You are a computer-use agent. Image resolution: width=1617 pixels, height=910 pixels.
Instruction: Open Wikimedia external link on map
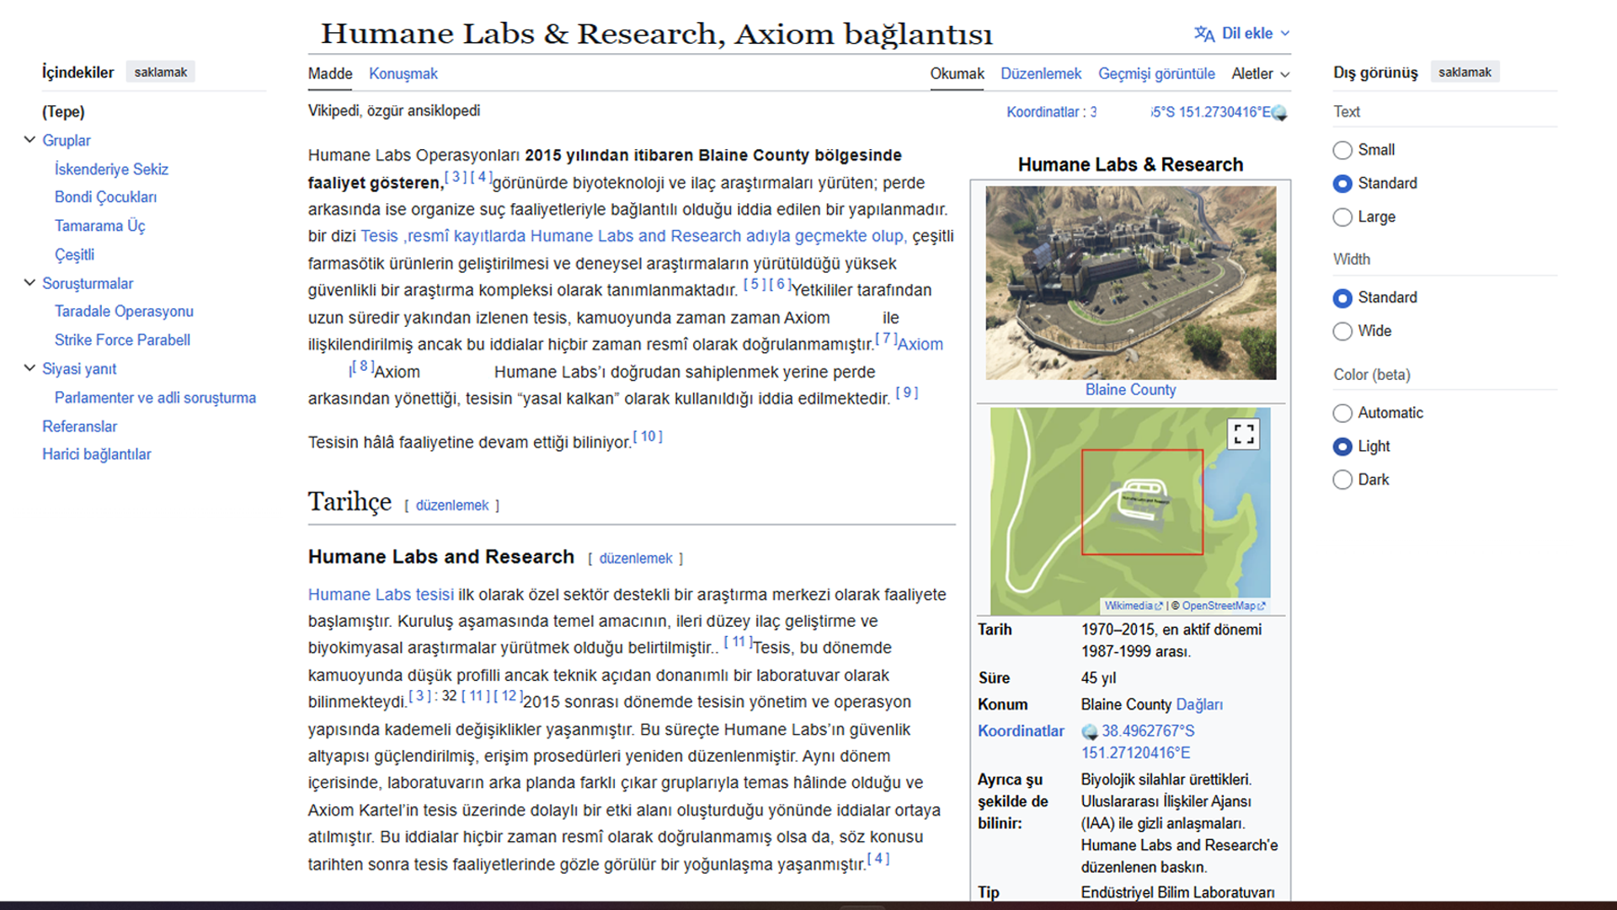point(1133,606)
